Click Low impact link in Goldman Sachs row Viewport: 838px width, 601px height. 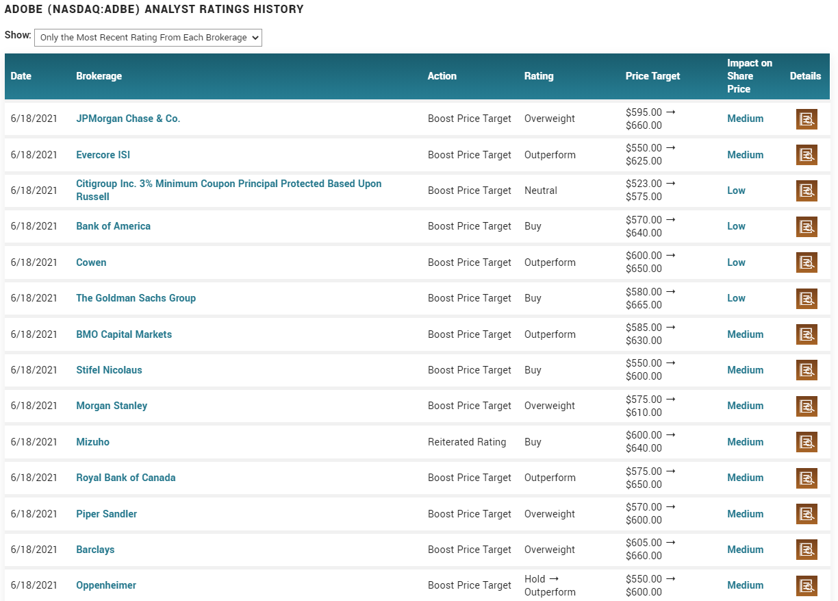pos(736,298)
